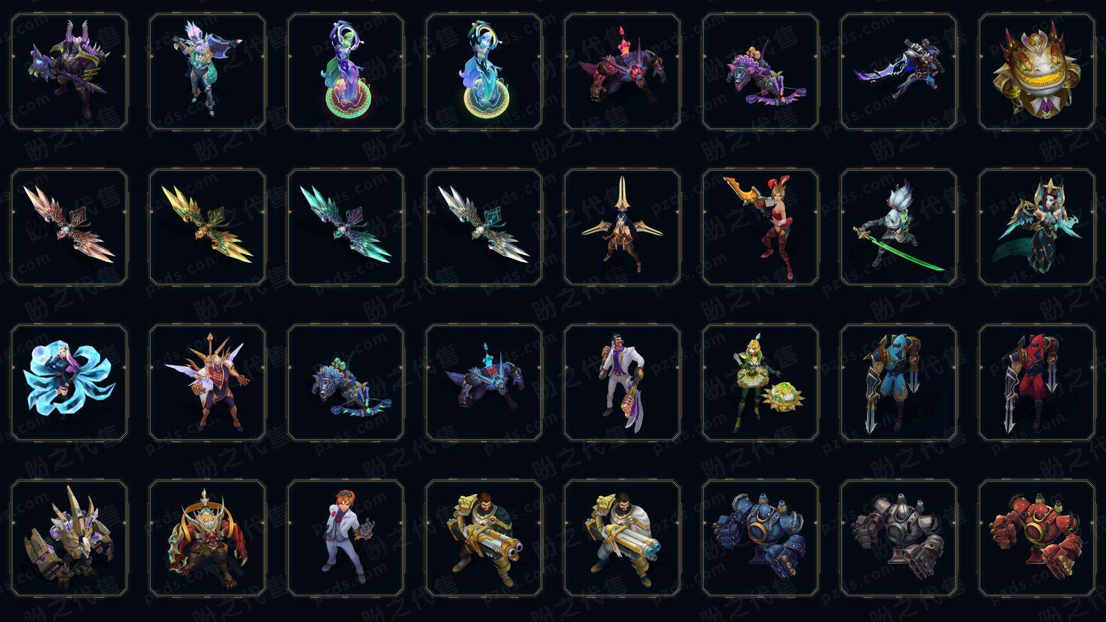Choose the green-coated gunner with gold cannon
This screenshot has height=622, width=1106.
pyautogui.click(x=483, y=538)
